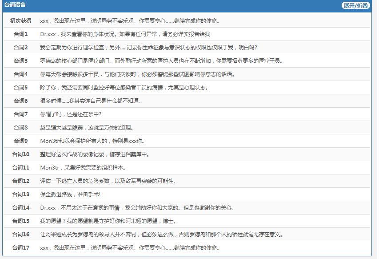Click the 展开/折叠 toggle button

click(x=355, y=5)
